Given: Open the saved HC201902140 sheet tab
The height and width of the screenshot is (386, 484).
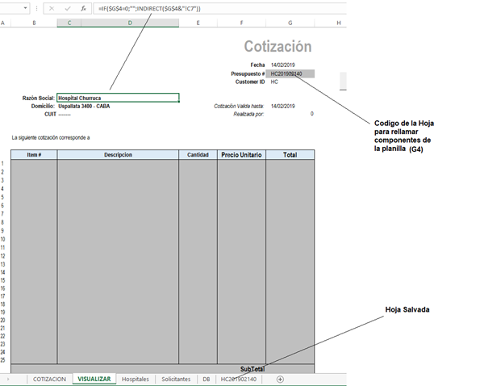Looking at the screenshot, I should (x=239, y=380).
